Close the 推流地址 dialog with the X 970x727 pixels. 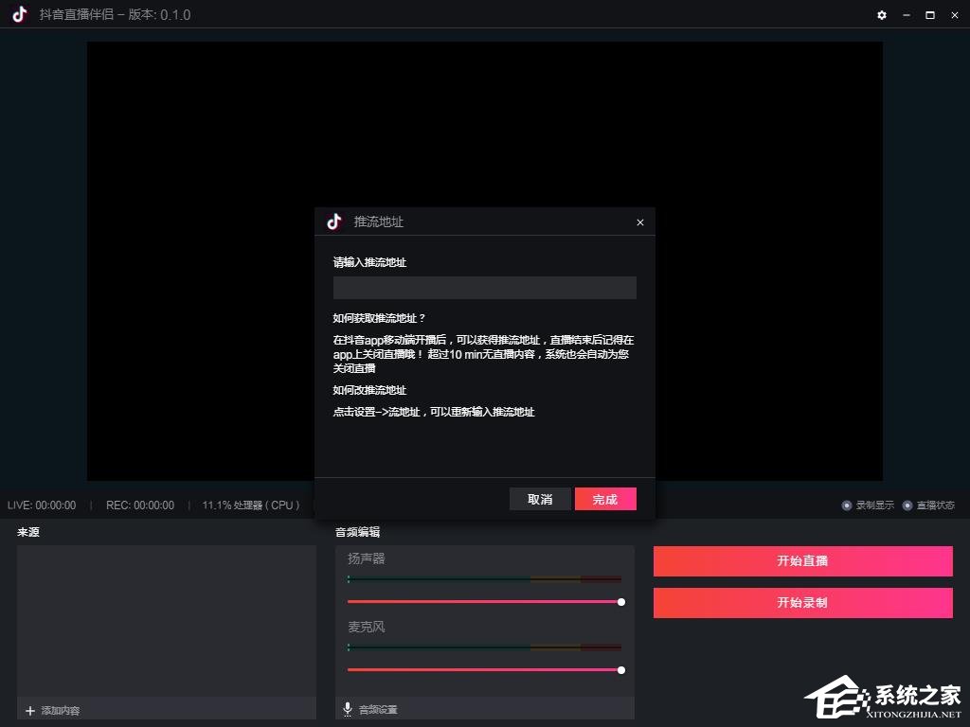click(640, 222)
